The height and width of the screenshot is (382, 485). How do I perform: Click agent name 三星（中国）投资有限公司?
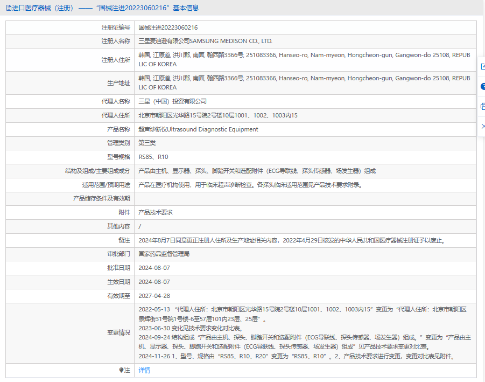(x=172, y=101)
